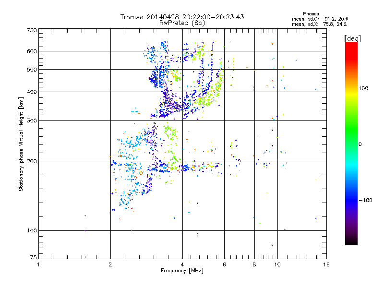Click the 'Frequency [MHz]' axis label
384x288 pixels.
[182, 271]
